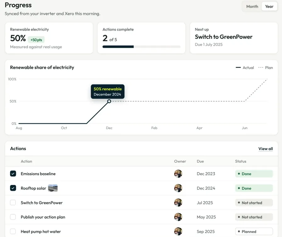Click the +50pts badge
Image resolution: width=282 pixels, height=237 pixels.
point(36,40)
